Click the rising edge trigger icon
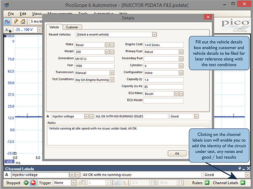Image resolution: width=253 pixels, height=189 pixels. pos(117,183)
